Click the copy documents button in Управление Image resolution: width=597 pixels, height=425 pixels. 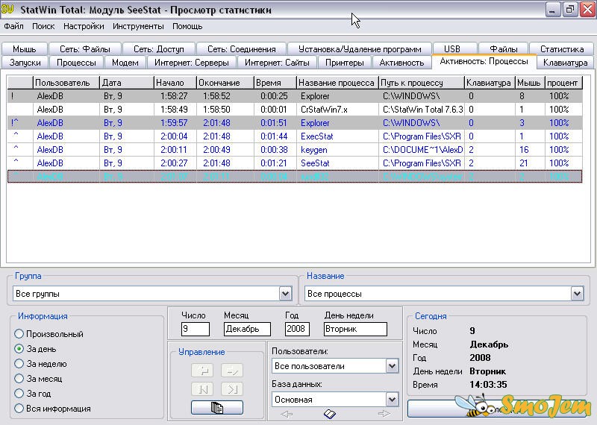[x=216, y=408]
